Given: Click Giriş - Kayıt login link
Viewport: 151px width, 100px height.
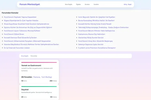Looking at the screenshot, I should (x=128, y=4).
